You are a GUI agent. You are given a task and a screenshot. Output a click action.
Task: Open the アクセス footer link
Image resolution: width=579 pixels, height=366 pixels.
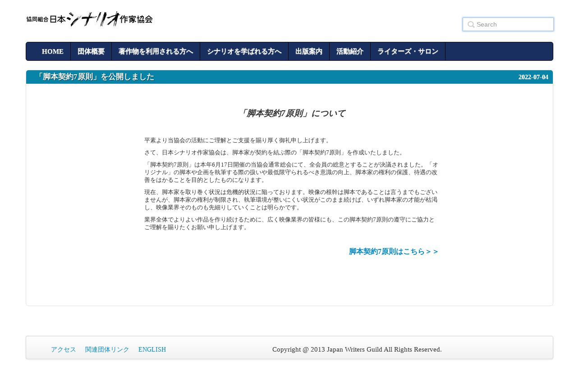pyautogui.click(x=64, y=349)
